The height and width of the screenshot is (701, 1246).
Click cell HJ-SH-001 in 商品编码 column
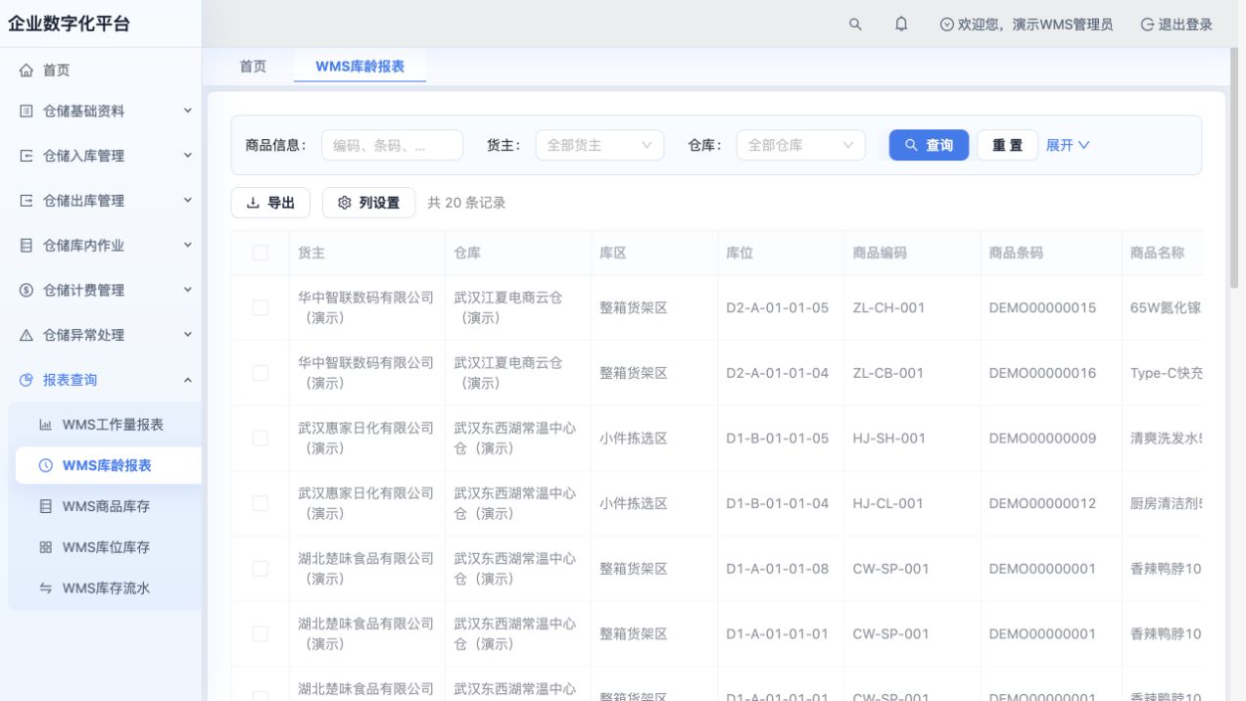point(888,438)
